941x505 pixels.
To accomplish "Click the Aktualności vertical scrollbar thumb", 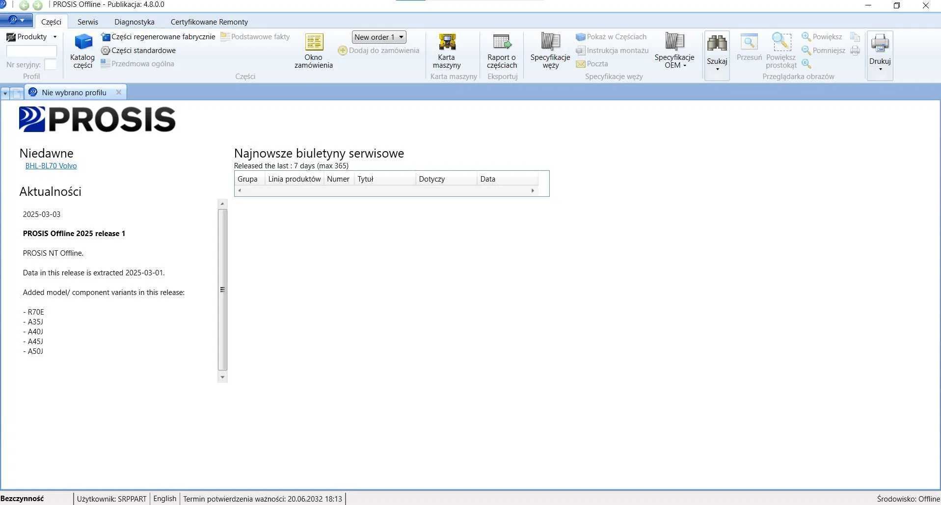I will pos(222,290).
